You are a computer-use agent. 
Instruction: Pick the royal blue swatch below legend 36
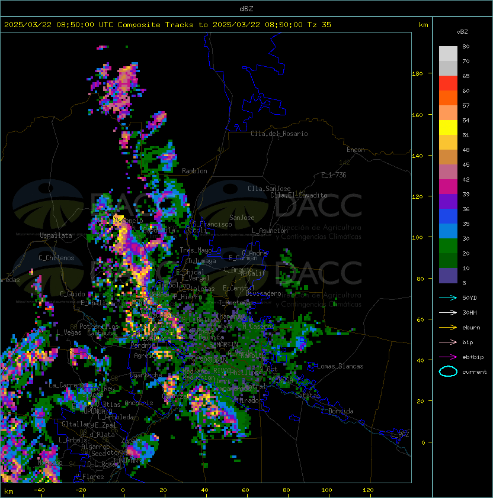[x=448, y=216]
